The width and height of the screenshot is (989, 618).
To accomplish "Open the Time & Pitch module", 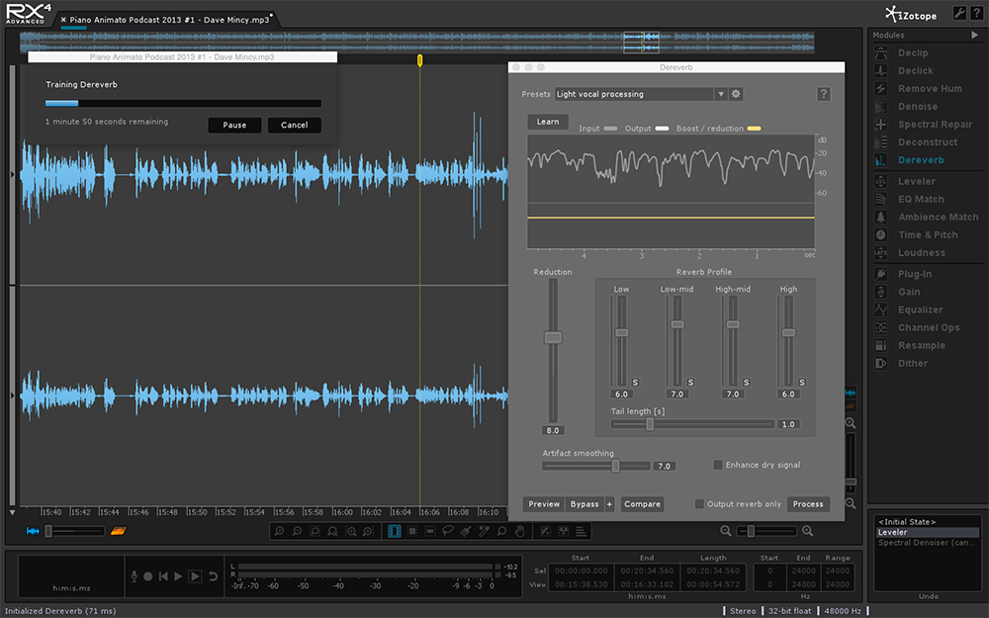I will (x=928, y=234).
